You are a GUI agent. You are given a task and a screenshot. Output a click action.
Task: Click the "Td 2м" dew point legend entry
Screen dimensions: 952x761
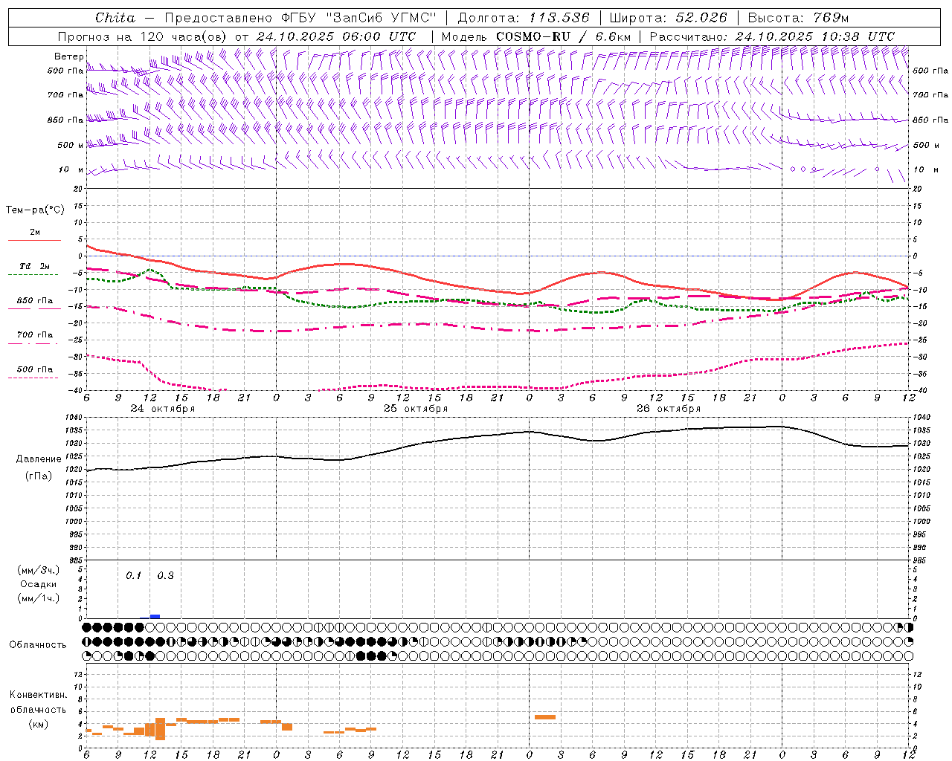click(x=35, y=266)
